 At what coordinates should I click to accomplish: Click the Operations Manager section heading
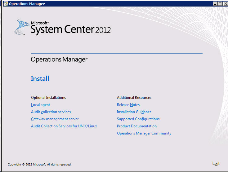tap(59, 60)
